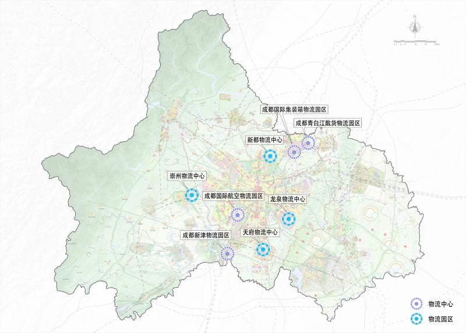
Task: Click the 新都物流中心 label box
Action: click(264, 139)
